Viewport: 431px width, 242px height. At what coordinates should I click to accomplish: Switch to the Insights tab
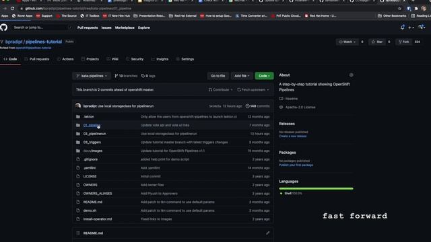point(160,59)
